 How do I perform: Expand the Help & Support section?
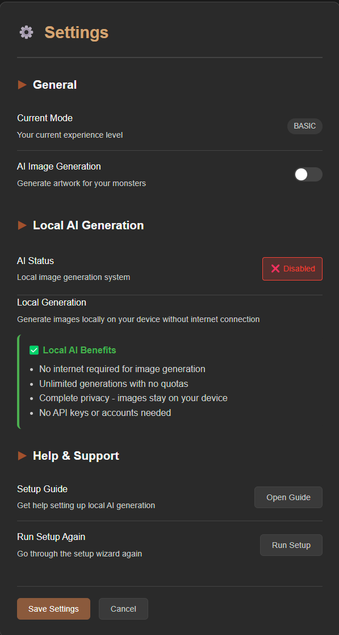pyautogui.click(x=76, y=455)
